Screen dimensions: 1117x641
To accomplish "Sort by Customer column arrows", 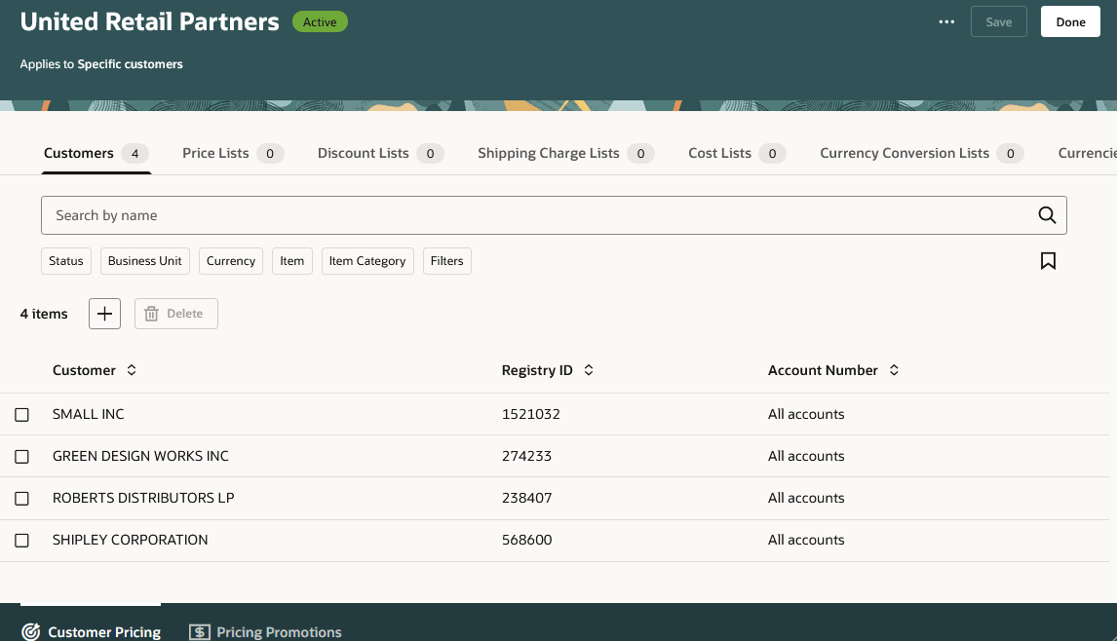I will [132, 369].
